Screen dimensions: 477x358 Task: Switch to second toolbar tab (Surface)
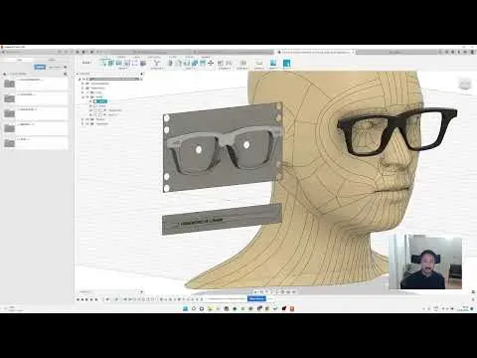click(x=121, y=58)
